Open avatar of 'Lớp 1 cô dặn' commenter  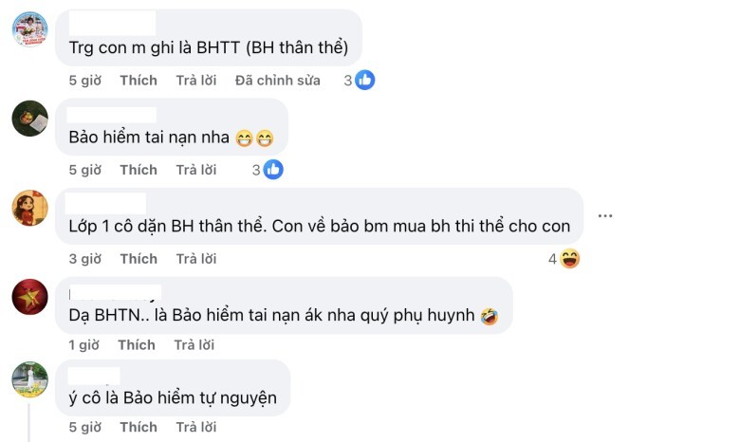tap(29, 208)
